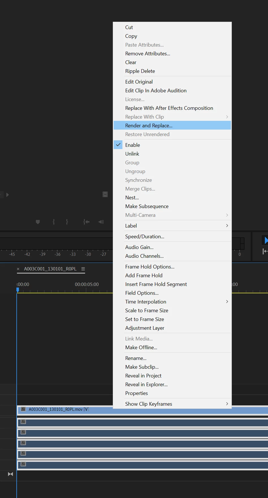Click the Go to In icon
Viewport: 268px width, 498px height.
[87, 222]
